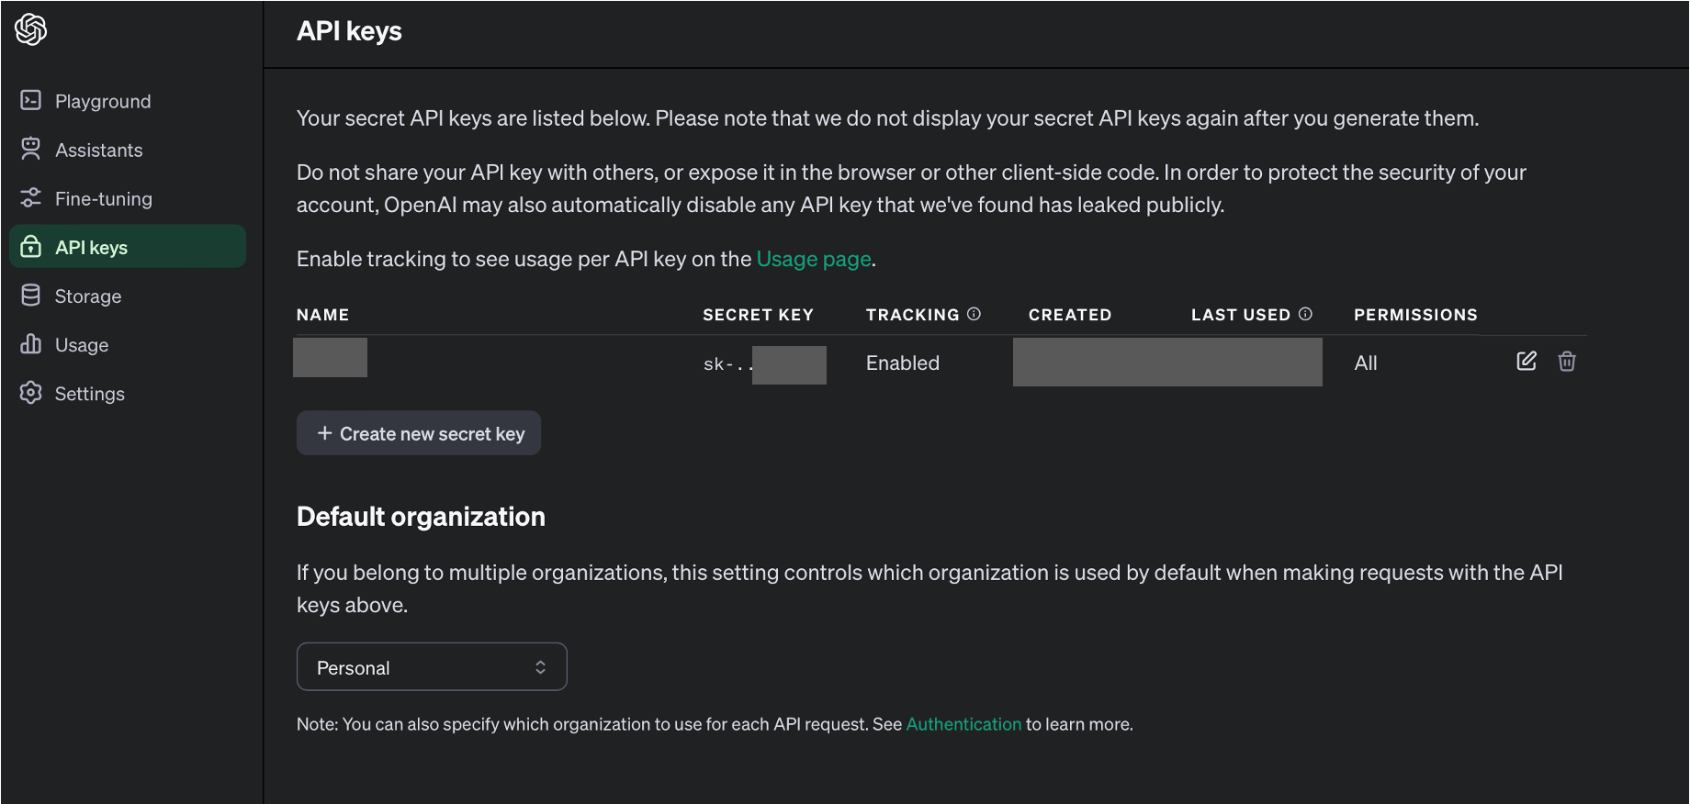Click the Settings gear icon
This screenshot has height=804, width=1690.
(x=31, y=393)
